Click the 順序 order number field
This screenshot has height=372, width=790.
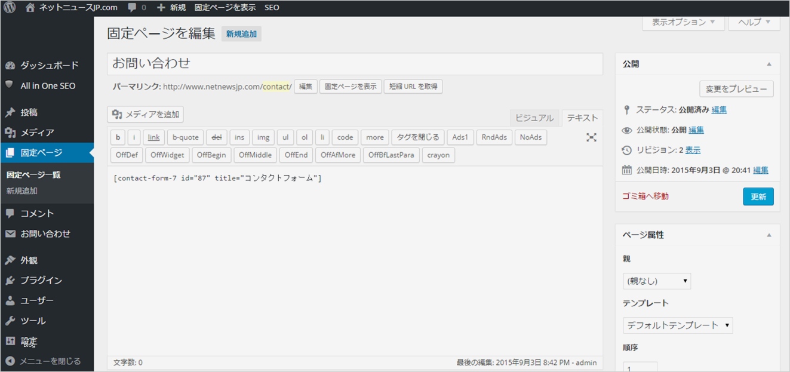click(640, 367)
